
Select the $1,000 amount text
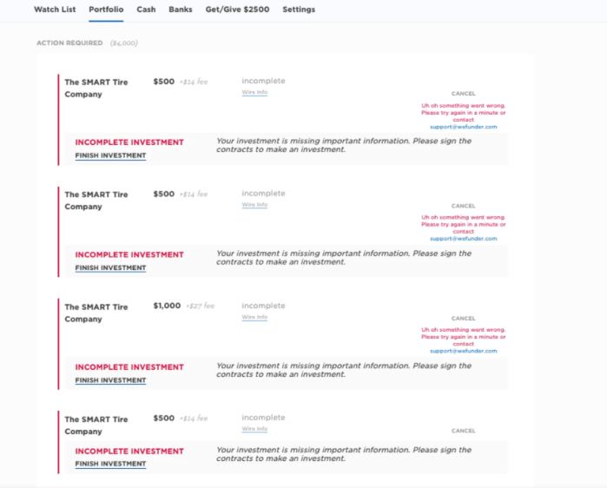[167, 306]
